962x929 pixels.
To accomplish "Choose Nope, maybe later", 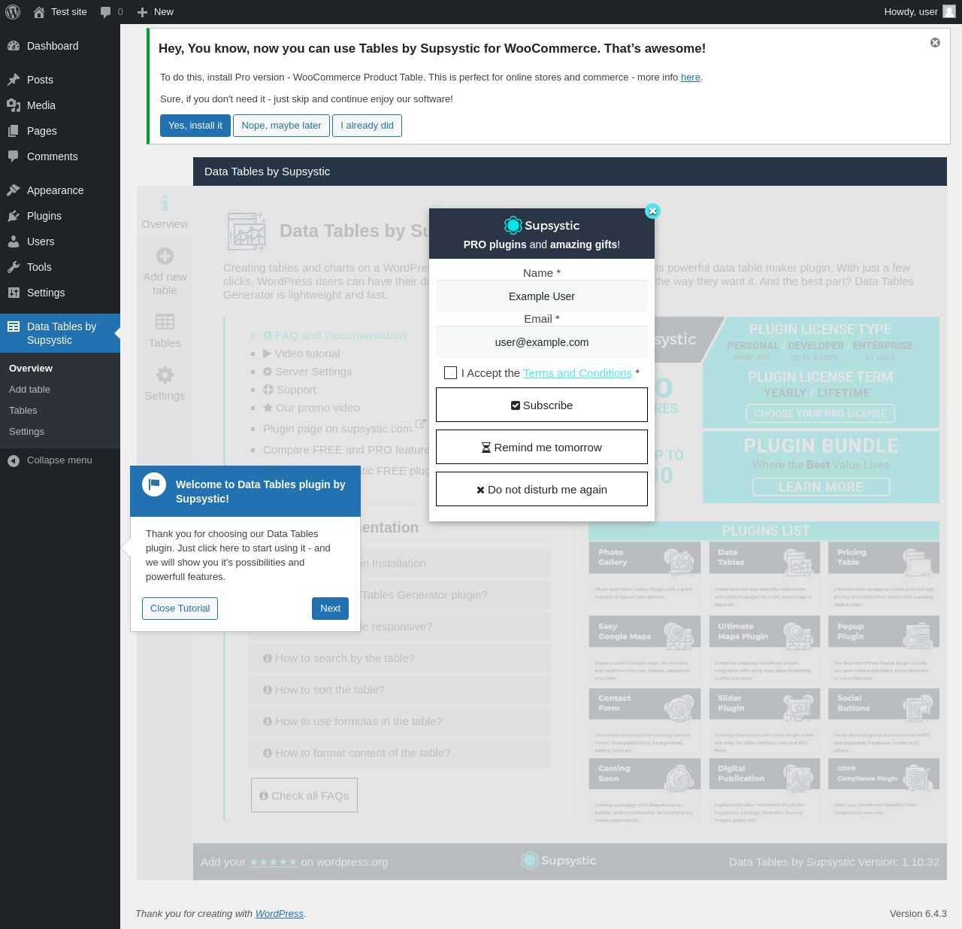I will tap(281, 126).
